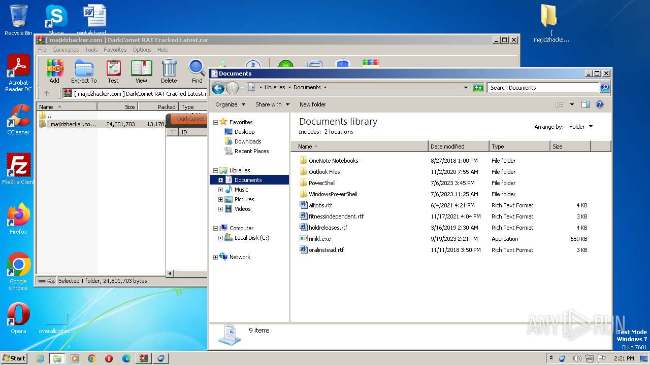Viewport: 650px width, 365px height.
Task: Sort Documents by Type column
Action: pyautogui.click(x=519, y=147)
